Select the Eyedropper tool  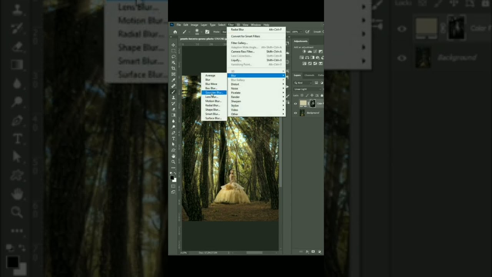pyautogui.click(x=173, y=80)
